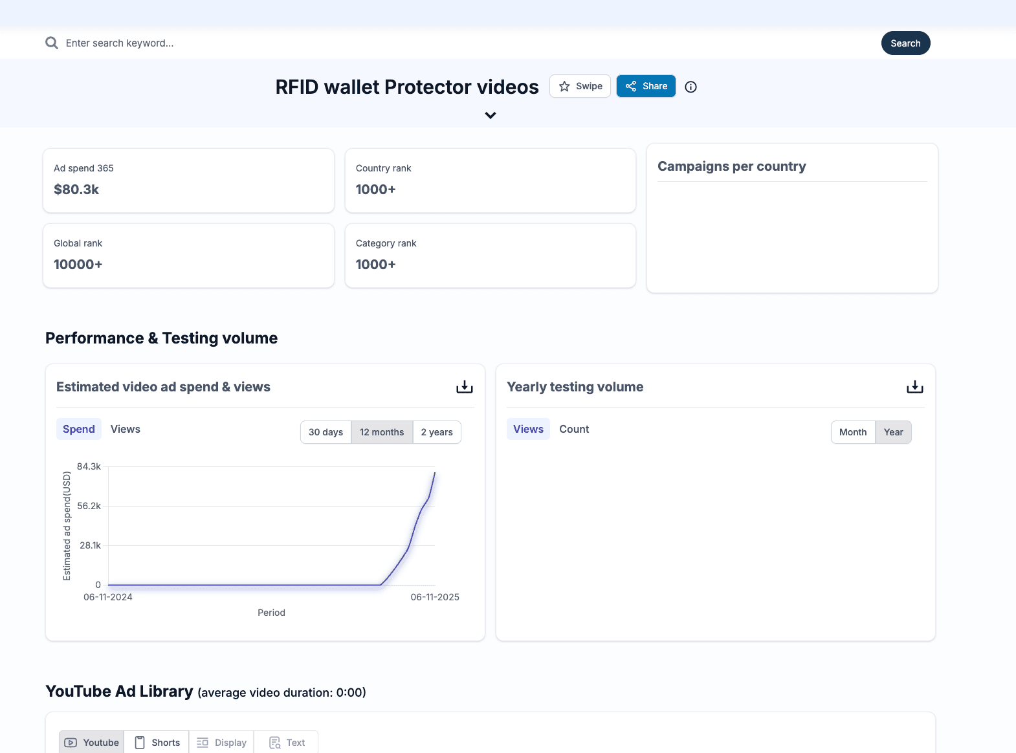The width and height of the screenshot is (1016, 753).
Task: Click the search keyword input field
Action: pos(453,43)
